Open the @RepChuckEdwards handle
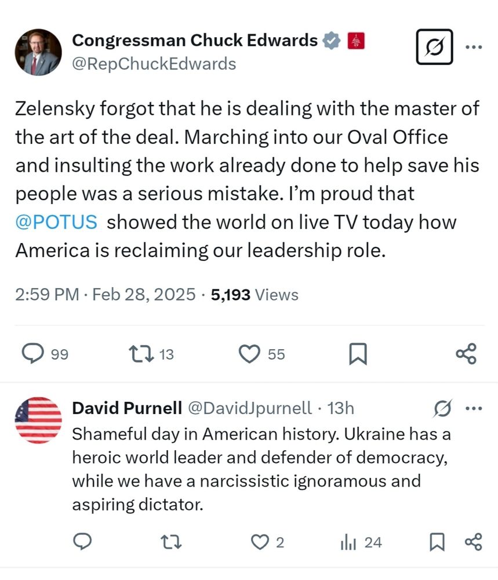Screen dimensions: 498x580 pyautogui.click(x=154, y=63)
